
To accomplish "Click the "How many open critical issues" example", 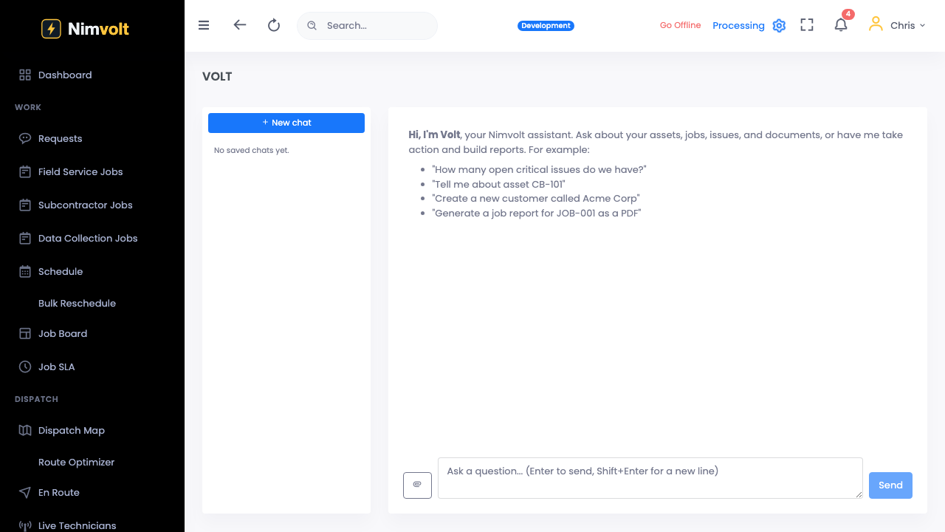I will pos(540,169).
